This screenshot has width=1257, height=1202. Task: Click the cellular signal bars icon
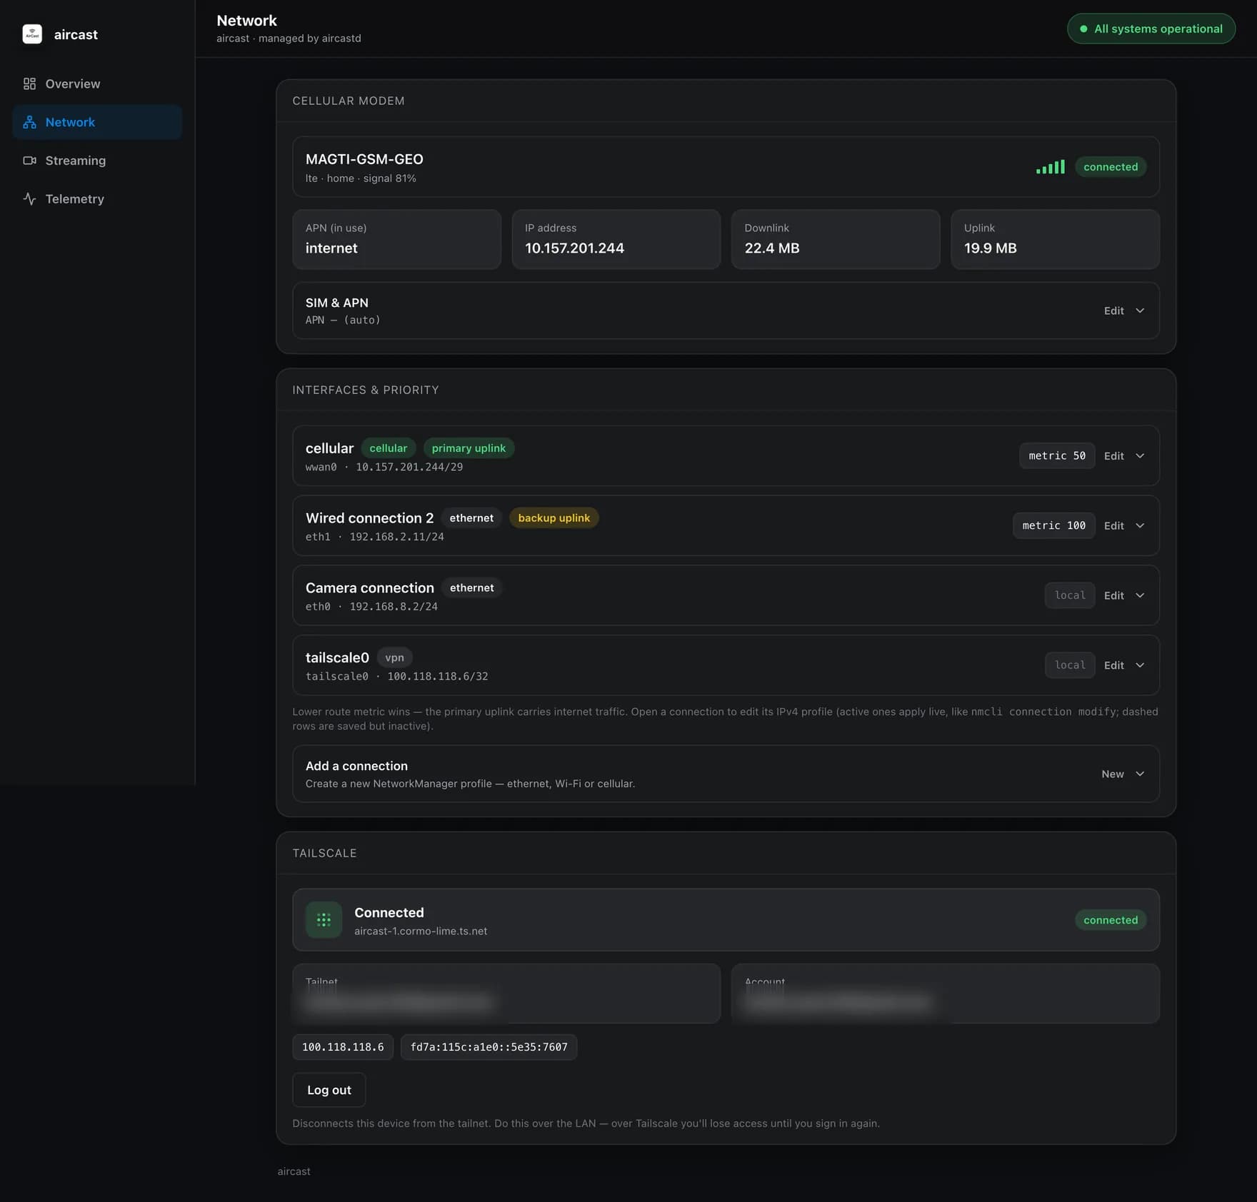point(1051,167)
